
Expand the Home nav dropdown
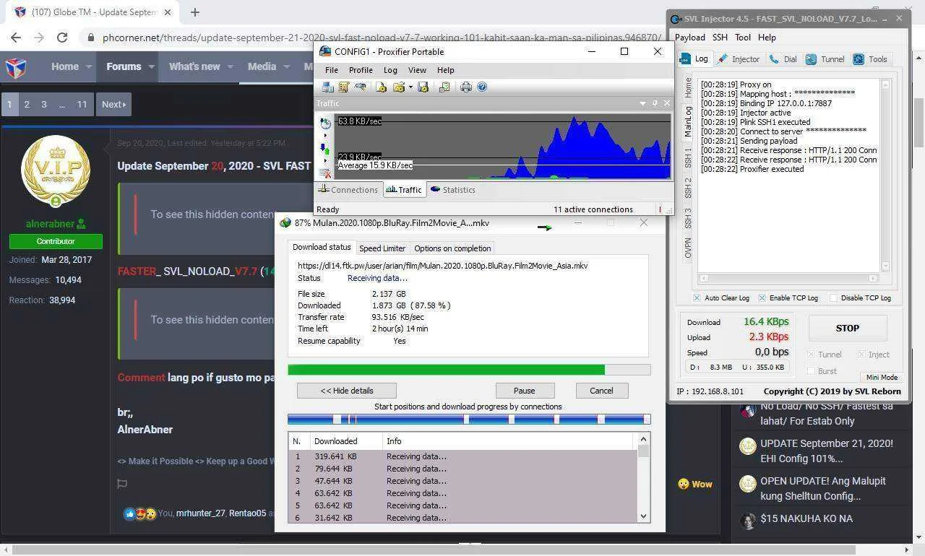(x=90, y=66)
